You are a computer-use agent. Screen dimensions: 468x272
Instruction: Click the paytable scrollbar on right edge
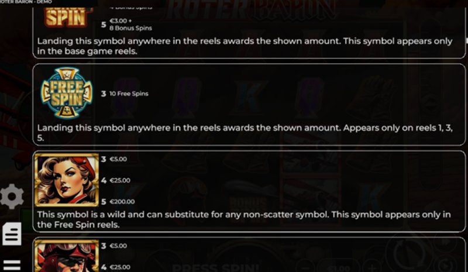466,40
